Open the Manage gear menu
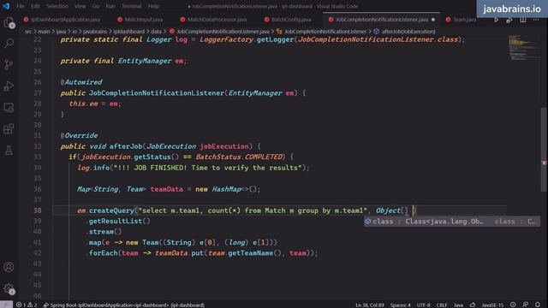This screenshot has height=308, width=548. [x=9, y=288]
